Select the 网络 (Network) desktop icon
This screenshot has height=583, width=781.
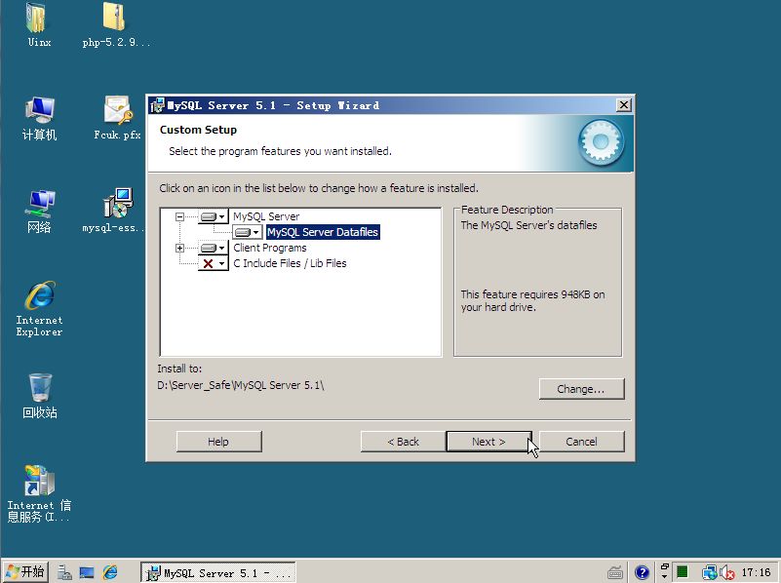pos(39,212)
